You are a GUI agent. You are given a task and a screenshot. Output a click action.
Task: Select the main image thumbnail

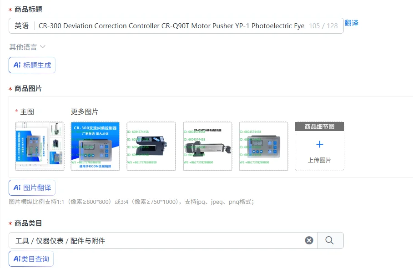coord(40,146)
